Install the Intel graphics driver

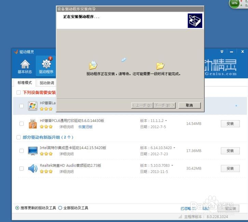[230, 151]
